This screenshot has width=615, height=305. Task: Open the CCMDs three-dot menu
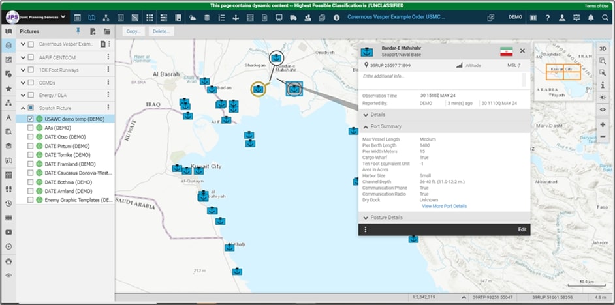pyautogui.click(x=108, y=82)
